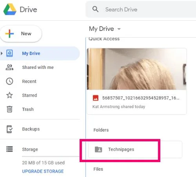Open the My Drive header dropdown
196x177 pixels.
tap(105, 29)
